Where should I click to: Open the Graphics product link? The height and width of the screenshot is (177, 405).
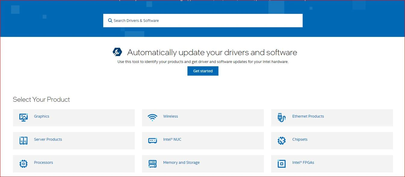click(42, 116)
